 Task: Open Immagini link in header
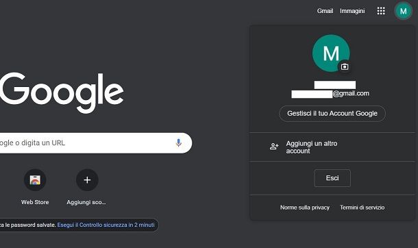click(x=352, y=11)
